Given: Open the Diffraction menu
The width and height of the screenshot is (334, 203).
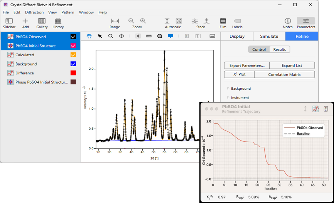Looking at the screenshot, I should pyautogui.click(x=34, y=12).
